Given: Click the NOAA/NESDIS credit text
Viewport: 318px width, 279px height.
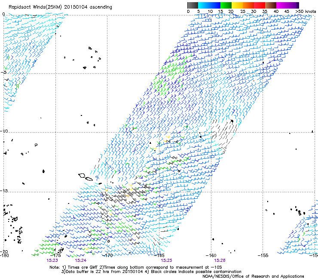Looking at the screenshot, I should (253, 276).
